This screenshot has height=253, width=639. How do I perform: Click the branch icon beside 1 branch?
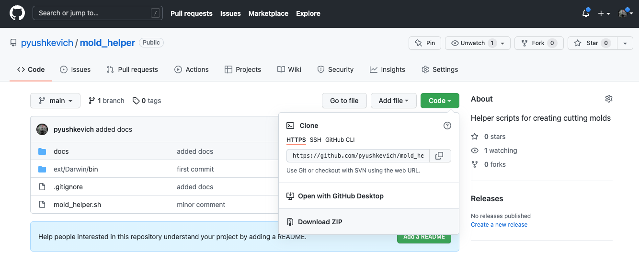[x=92, y=101]
